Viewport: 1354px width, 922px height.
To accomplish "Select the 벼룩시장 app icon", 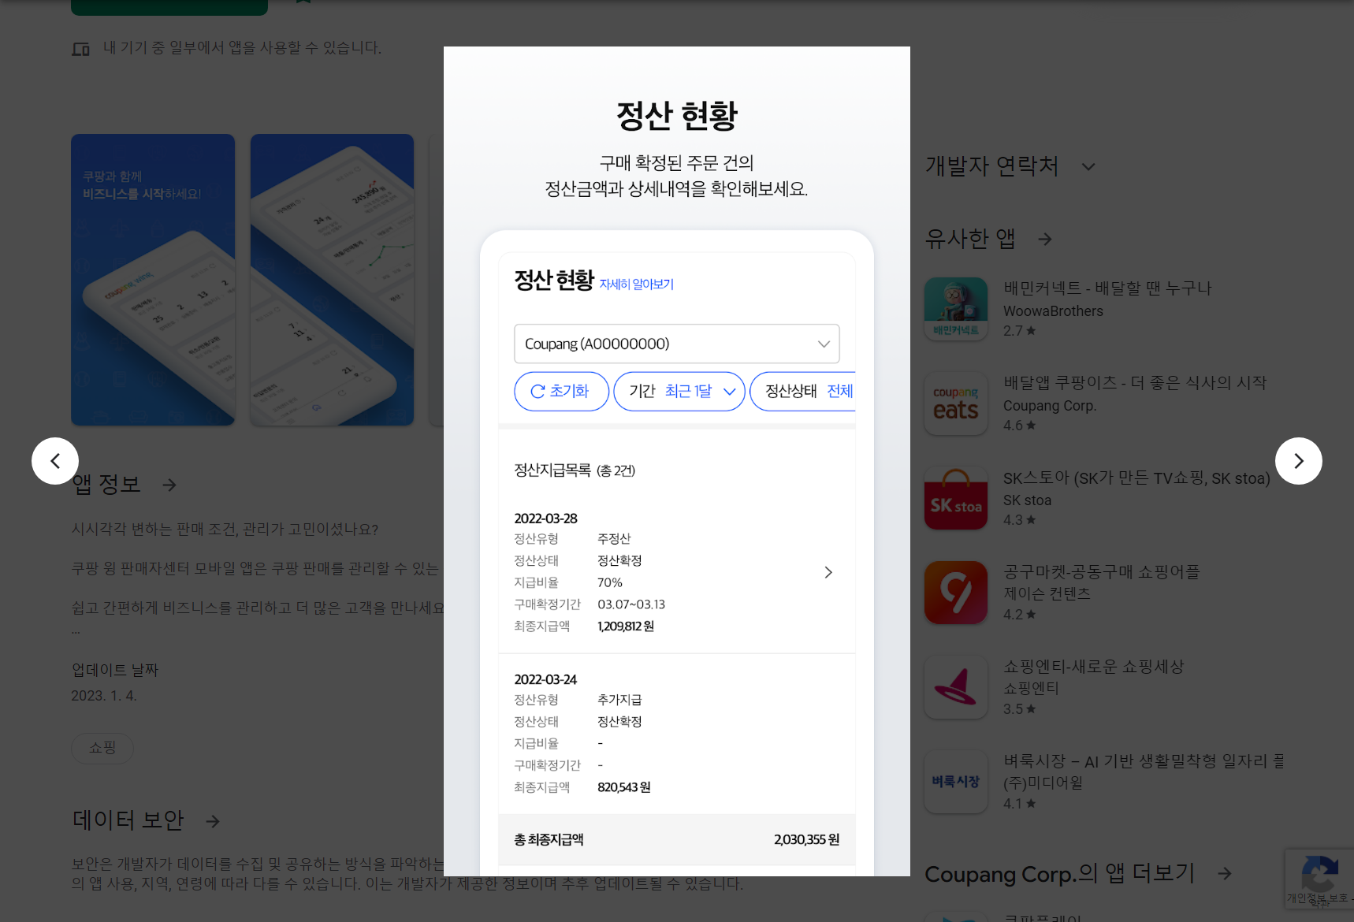I will pyautogui.click(x=955, y=781).
